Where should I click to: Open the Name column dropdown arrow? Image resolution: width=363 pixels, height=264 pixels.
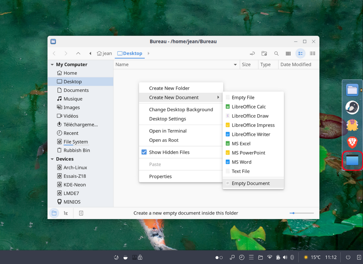235,65
